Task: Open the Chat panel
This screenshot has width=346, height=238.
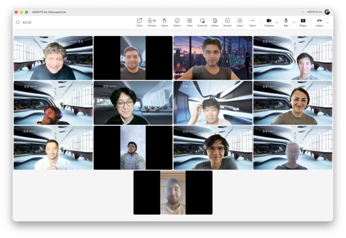Action: 139,23
